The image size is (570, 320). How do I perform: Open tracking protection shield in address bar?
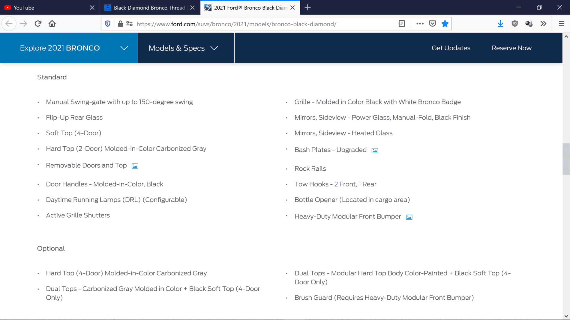[x=108, y=24]
